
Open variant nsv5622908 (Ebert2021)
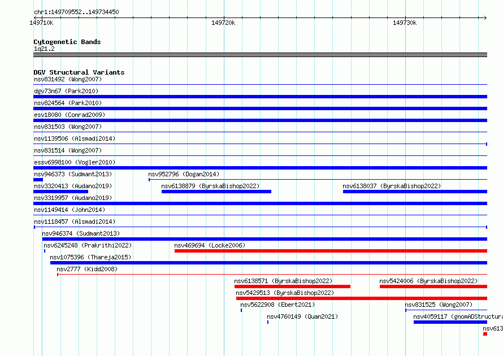coord(277,305)
